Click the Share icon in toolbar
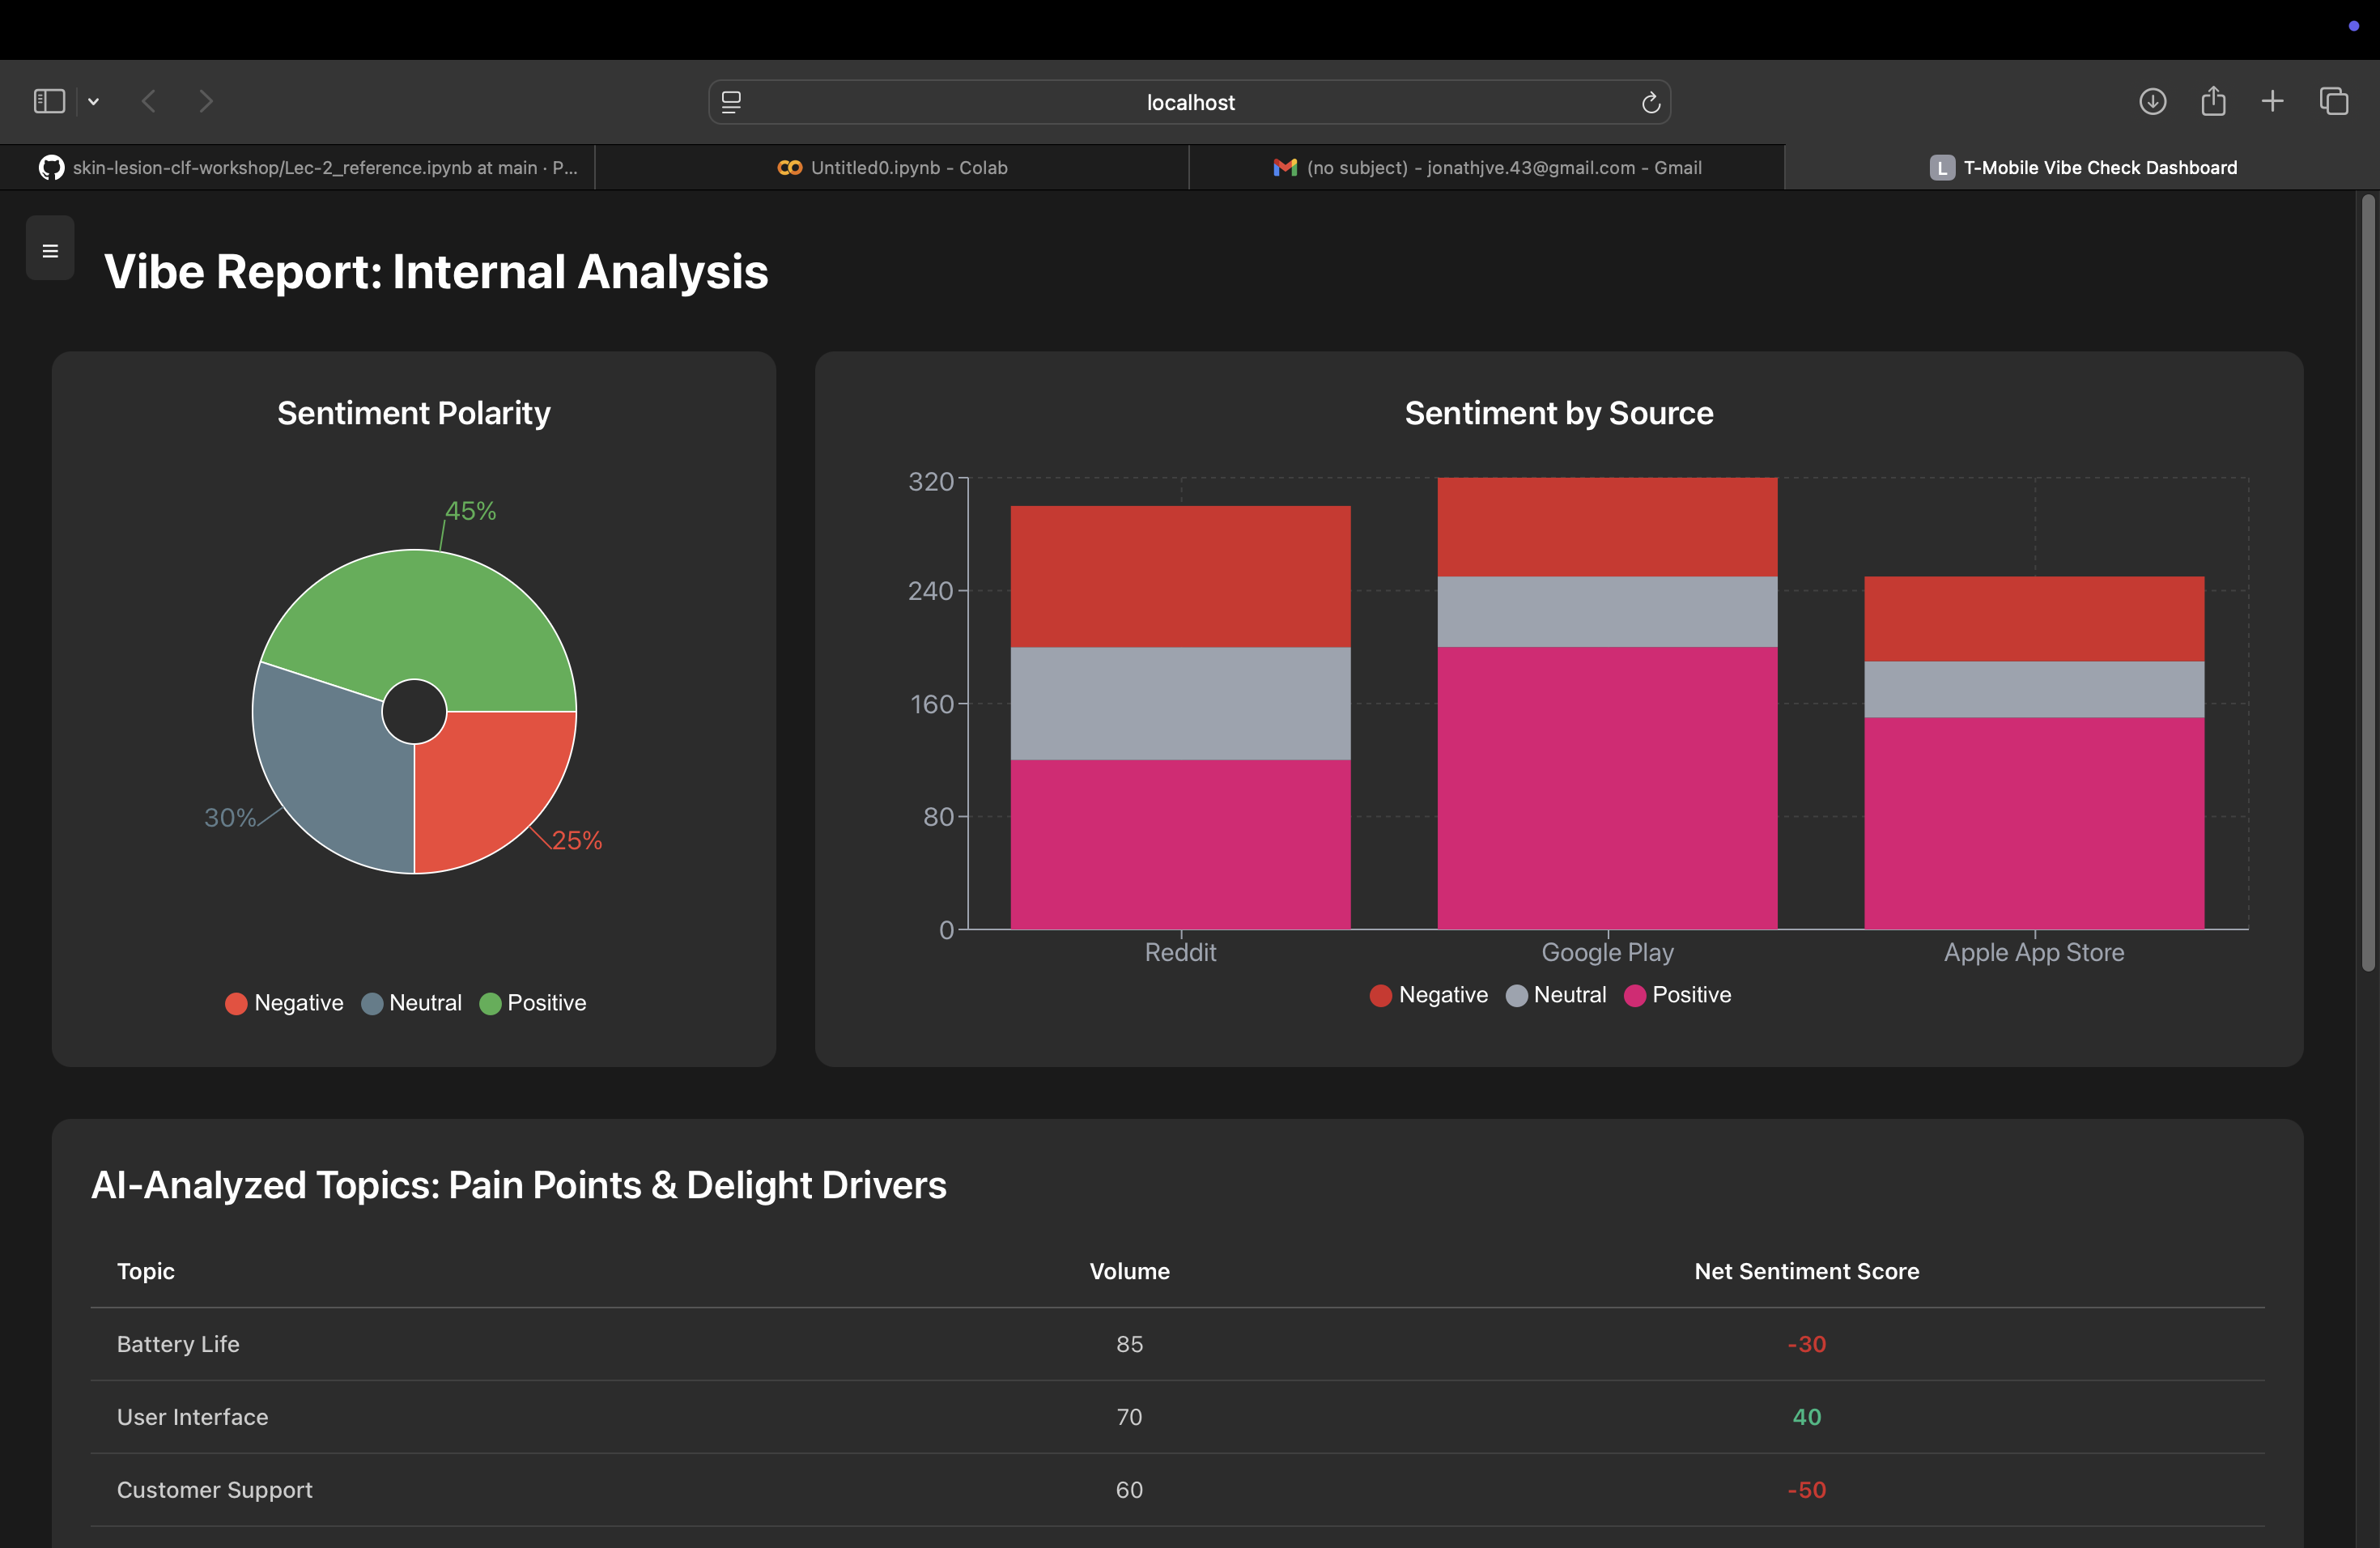Viewport: 2380px width, 1548px height. 2213,101
